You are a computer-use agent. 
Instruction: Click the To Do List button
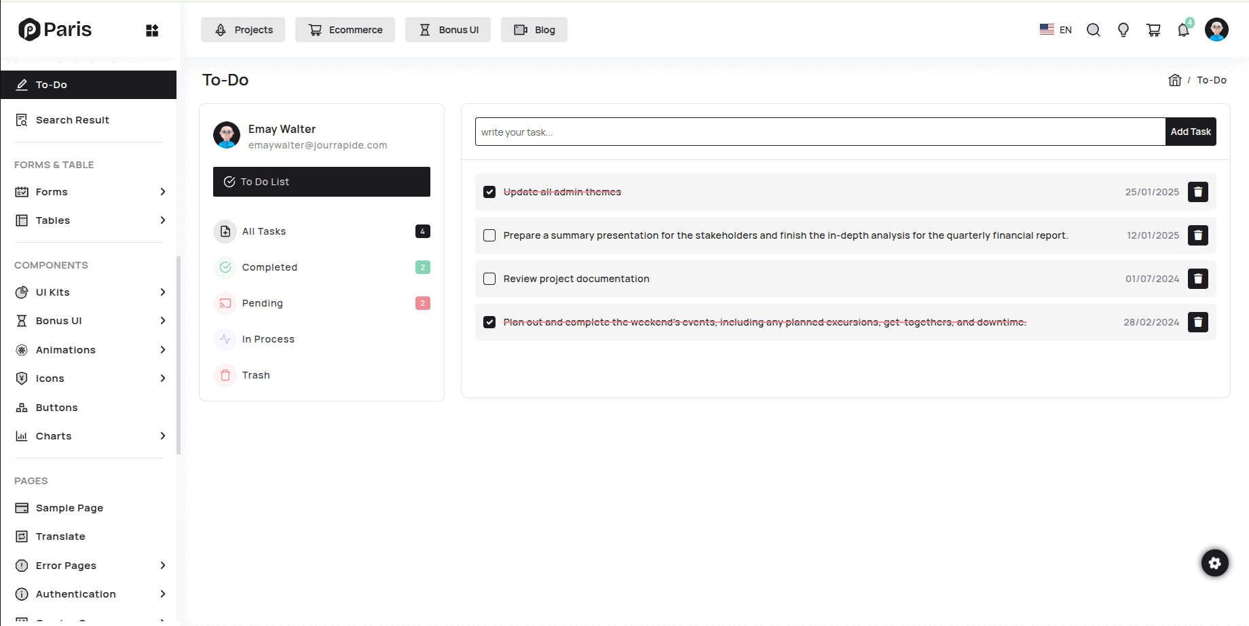point(321,182)
